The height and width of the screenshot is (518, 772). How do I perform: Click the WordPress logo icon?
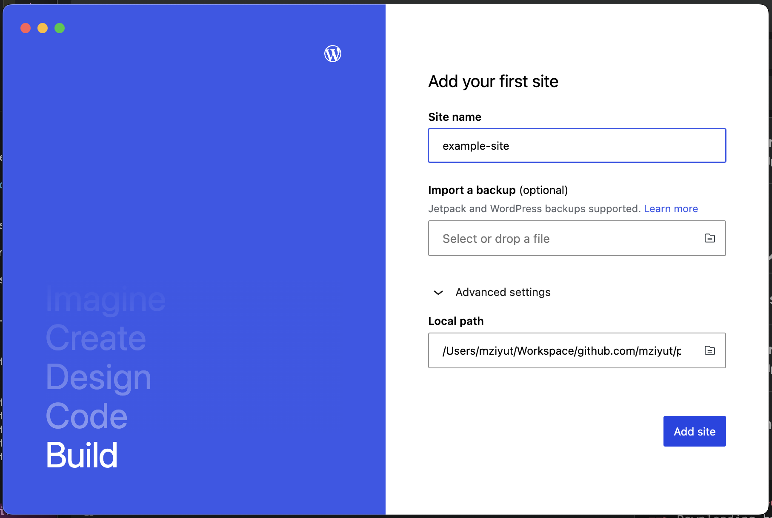coord(333,54)
